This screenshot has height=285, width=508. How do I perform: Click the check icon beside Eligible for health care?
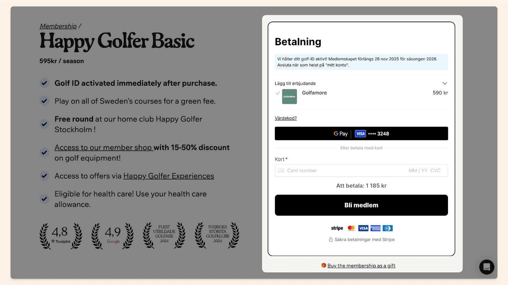[x=44, y=199]
